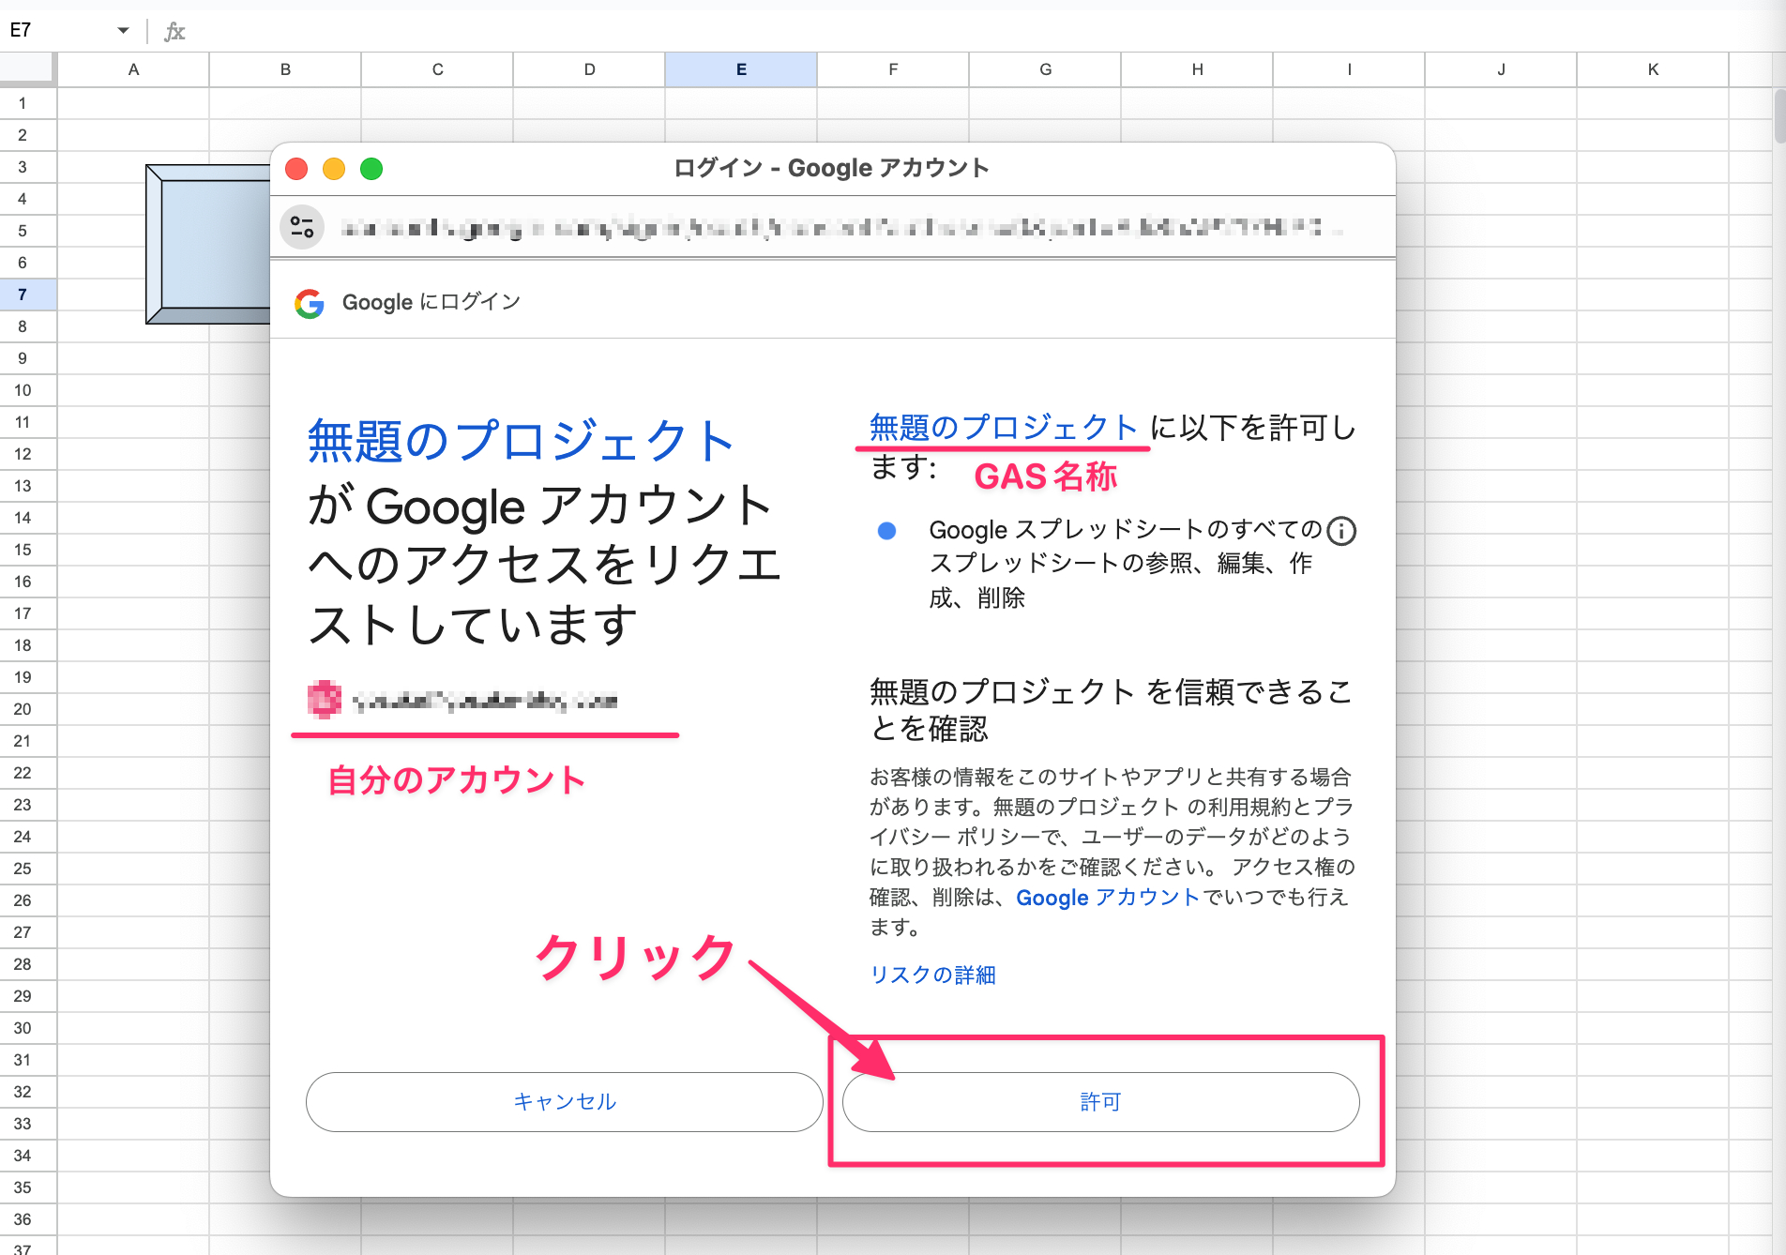Viewport: 1786px width, 1255px height.
Task: Select column H header in the spreadsheet
Action: tap(1197, 69)
